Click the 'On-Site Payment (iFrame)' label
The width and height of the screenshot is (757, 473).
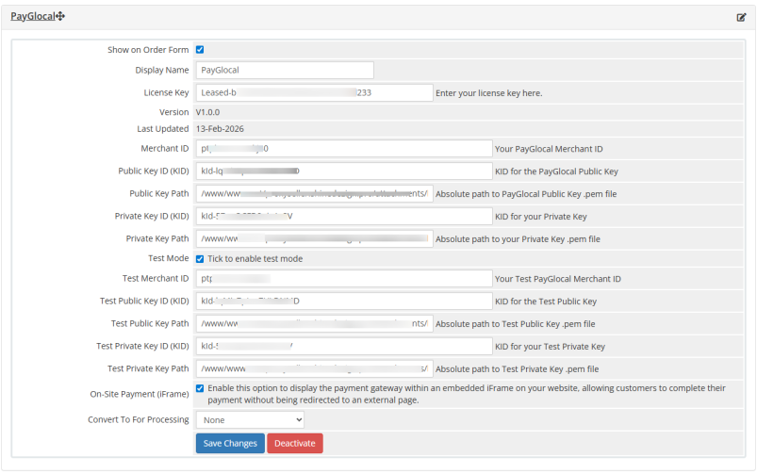click(140, 395)
